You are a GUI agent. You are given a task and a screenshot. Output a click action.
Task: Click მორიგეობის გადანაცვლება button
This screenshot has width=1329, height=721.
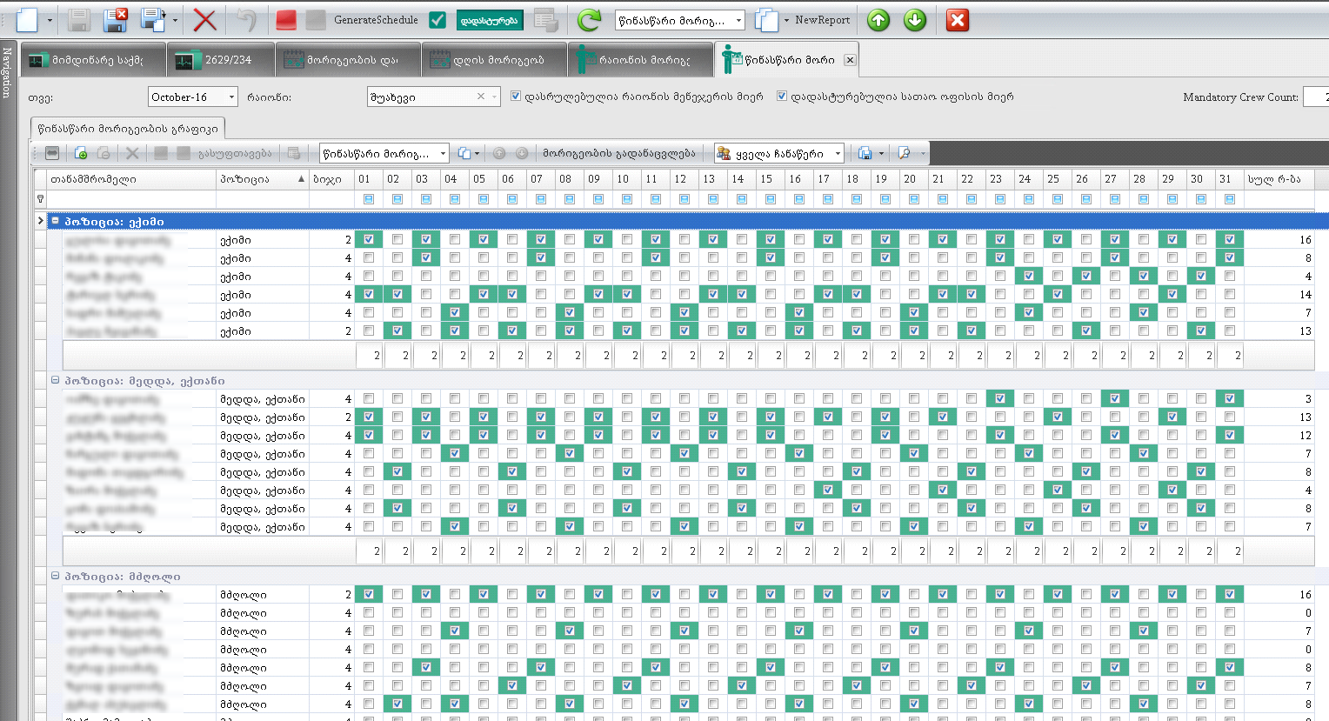tap(618, 153)
